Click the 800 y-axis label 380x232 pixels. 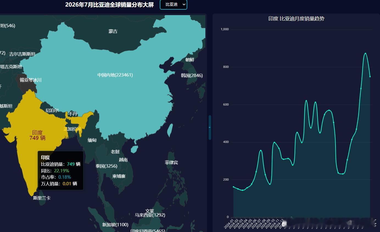pyautogui.click(x=226, y=67)
